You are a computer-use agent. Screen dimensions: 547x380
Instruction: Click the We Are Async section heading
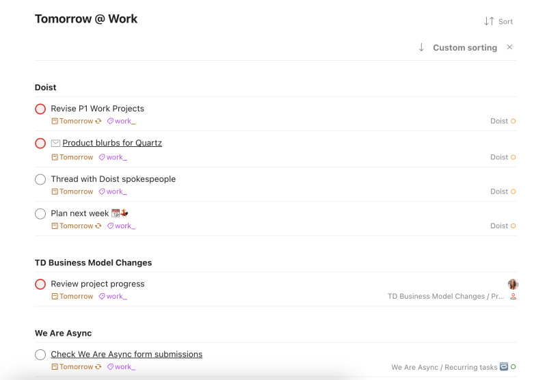(x=63, y=334)
